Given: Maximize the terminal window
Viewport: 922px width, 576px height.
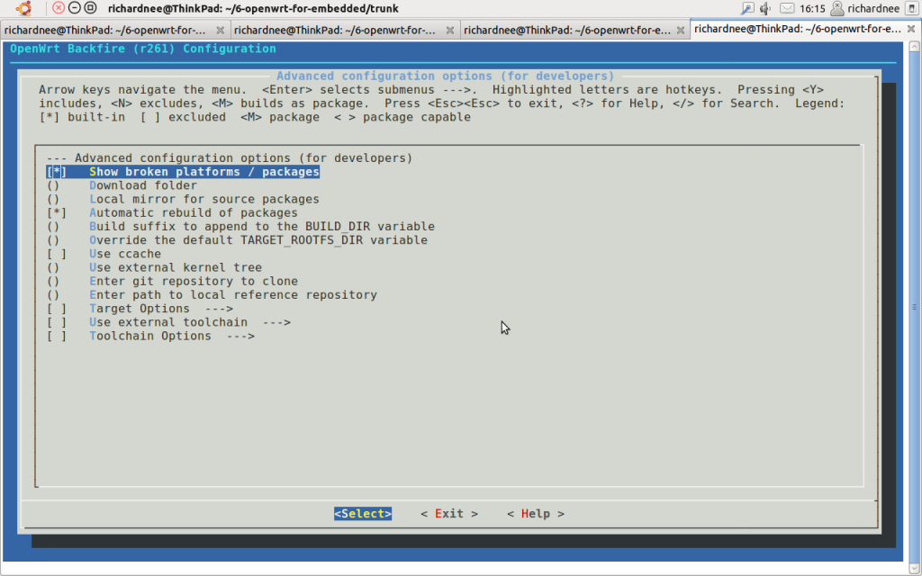Looking at the screenshot, I should coord(90,8).
